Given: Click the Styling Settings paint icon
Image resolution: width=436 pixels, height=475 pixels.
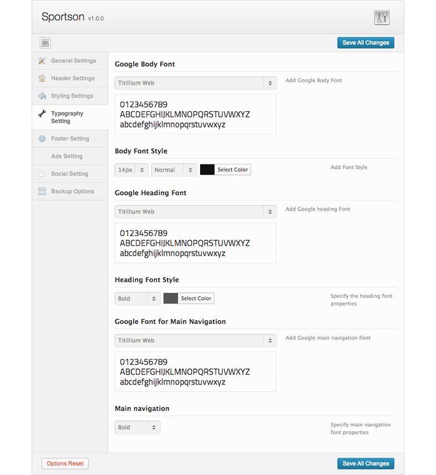Looking at the screenshot, I should pyautogui.click(x=42, y=96).
